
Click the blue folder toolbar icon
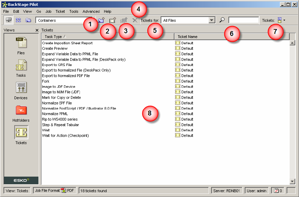pyautogui.click(x=28, y=20)
